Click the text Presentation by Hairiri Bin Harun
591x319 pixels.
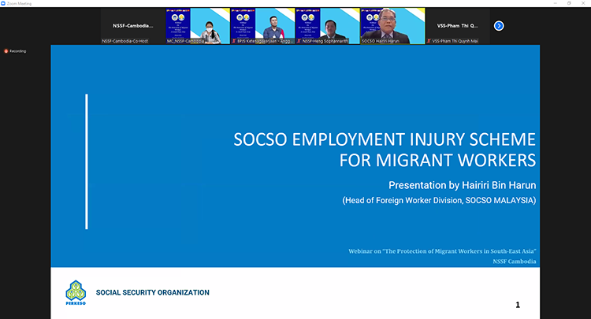pyautogui.click(x=462, y=185)
